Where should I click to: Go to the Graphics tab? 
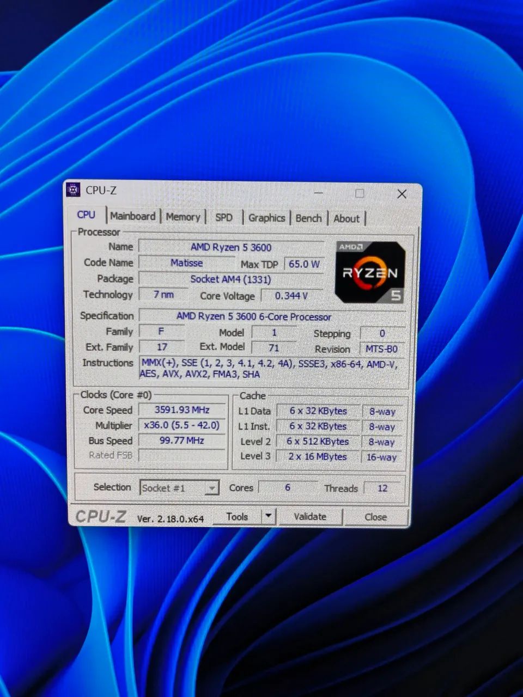click(x=266, y=218)
